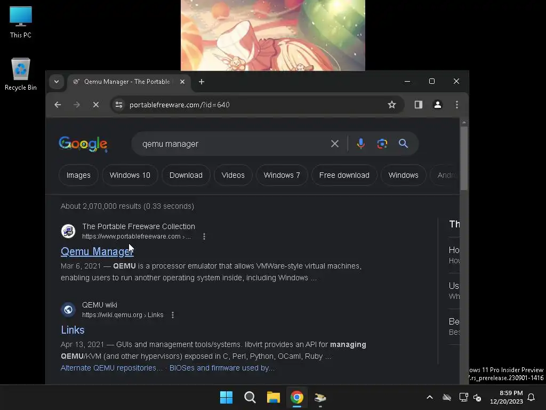546x410 pixels.
Task: Click About 2,070,000 results text
Action: [127, 206]
